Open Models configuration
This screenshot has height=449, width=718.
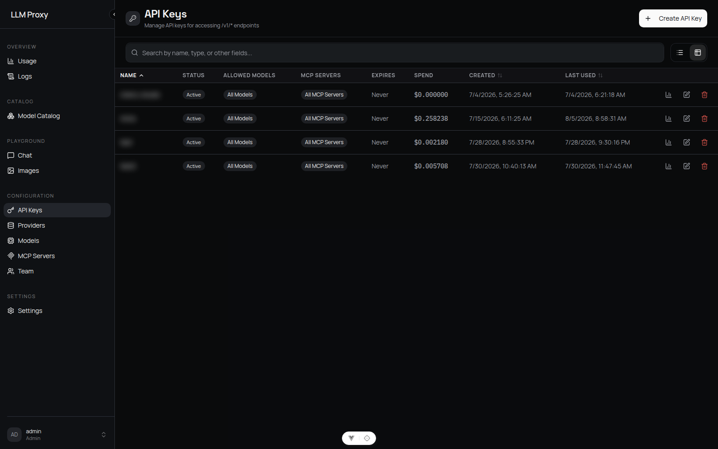pyautogui.click(x=57, y=241)
